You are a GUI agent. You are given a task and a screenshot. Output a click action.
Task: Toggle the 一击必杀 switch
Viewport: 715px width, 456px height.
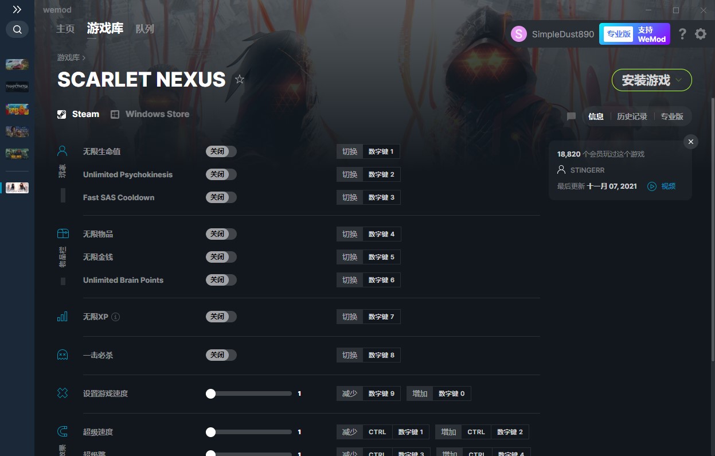pyautogui.click(x=221, y=355)
